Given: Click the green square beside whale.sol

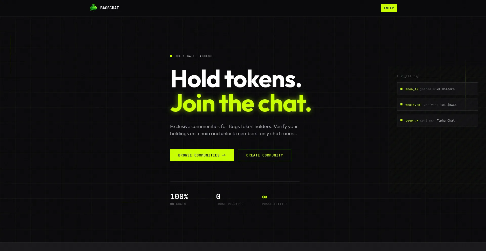Looking at the screenshot, I should [401, 104].
